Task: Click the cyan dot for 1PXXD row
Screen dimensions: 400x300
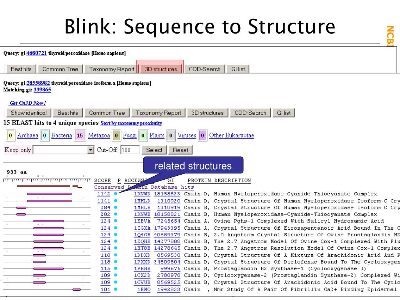Action: 116,261
